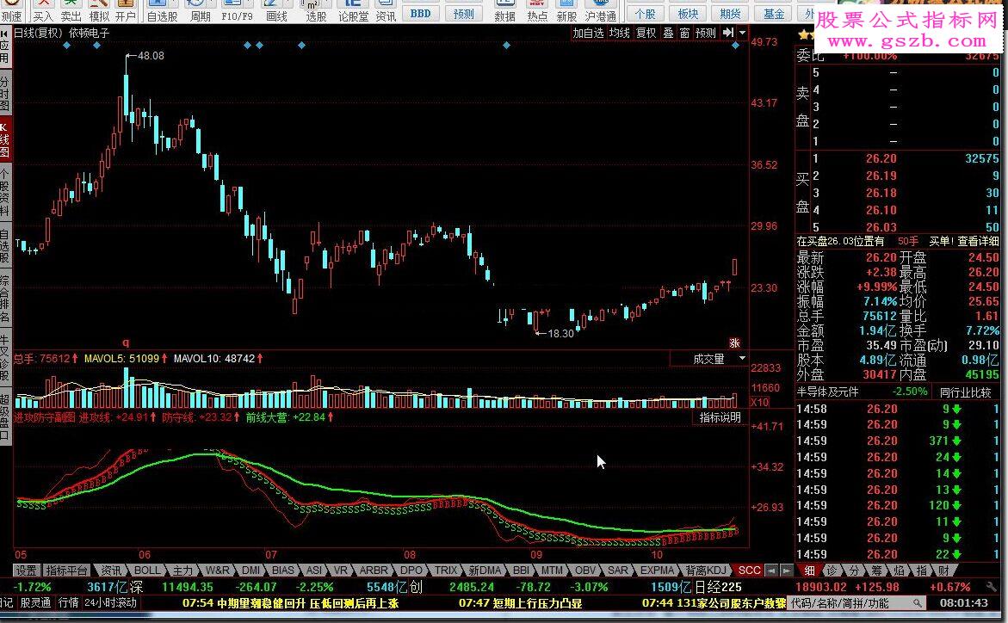Open the 沪港通 toolbar item
The width and height of the screenshot is (1008, 623).
(601, 11)
